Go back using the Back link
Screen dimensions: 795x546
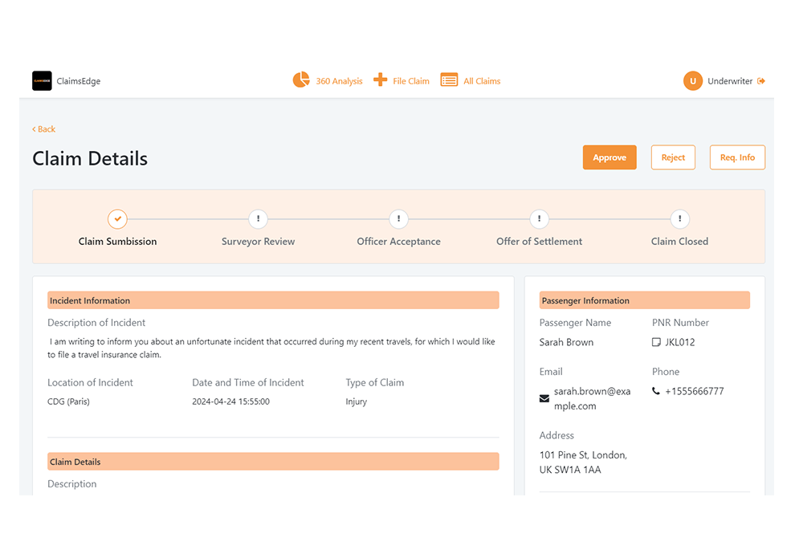43,129
